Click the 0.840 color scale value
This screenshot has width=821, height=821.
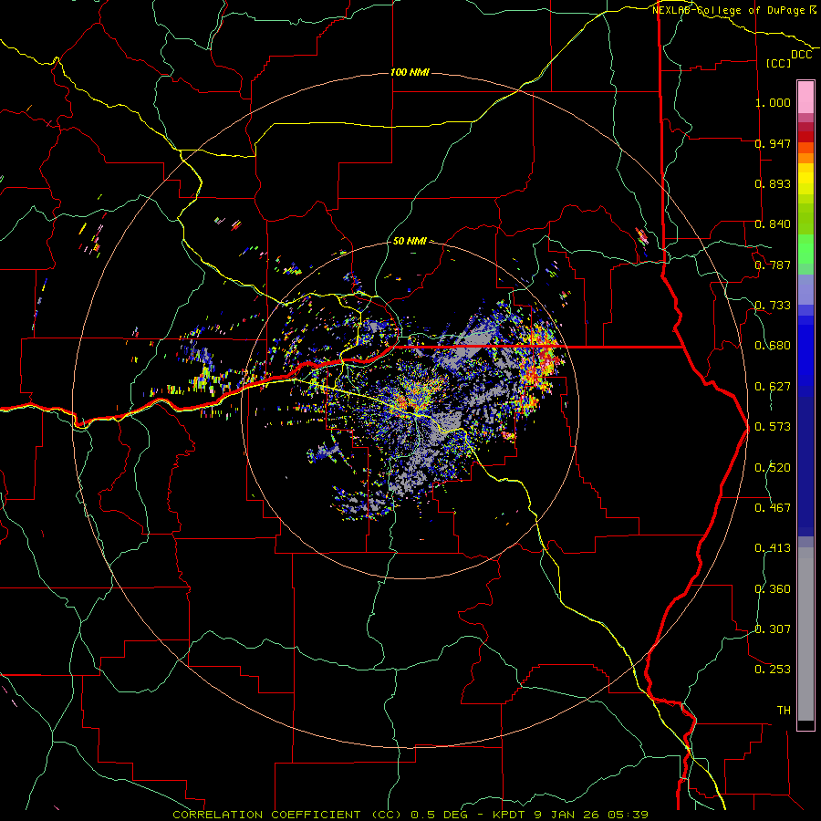[773, 224]
